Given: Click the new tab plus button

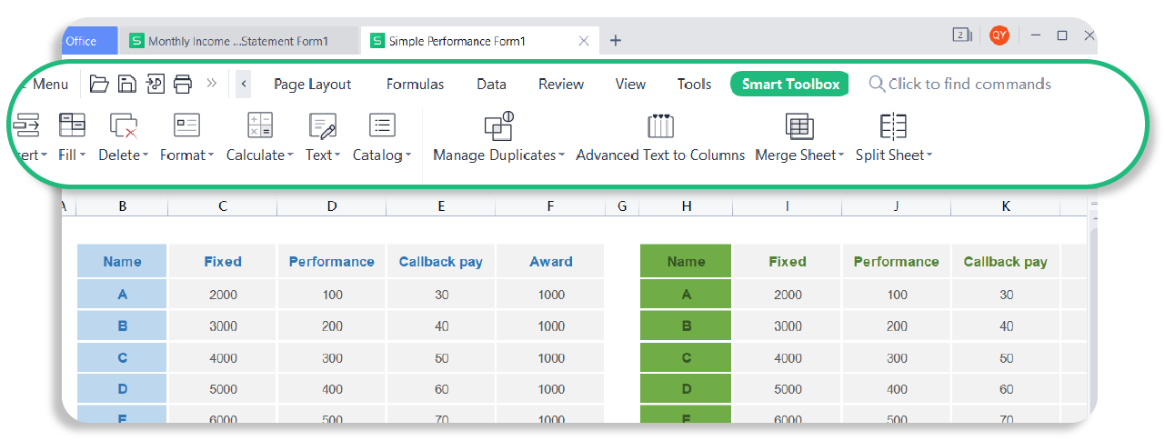Looking at the screenshot, I should [616, 41].
